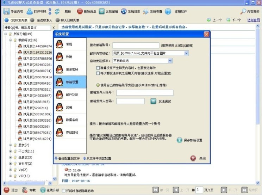262x195 pixels.
Task: Switch to the 热键 settings tab
Action: (x=70, y=57)
